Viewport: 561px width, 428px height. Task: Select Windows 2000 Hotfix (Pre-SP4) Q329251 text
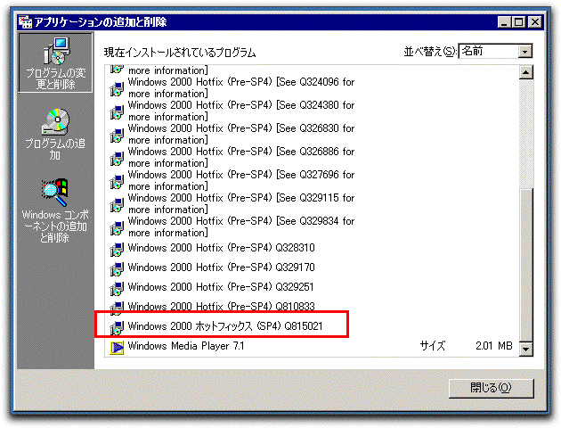point(221,287)
